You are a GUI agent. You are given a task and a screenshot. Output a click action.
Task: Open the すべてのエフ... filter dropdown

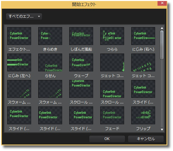click(x=24, y=17)
